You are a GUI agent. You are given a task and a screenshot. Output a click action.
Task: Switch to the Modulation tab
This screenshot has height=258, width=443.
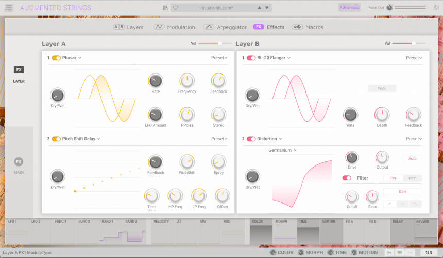click(x=174, y=27)
